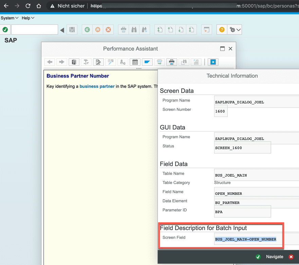299x265 pixels.
Task: Click the Screen Data Program Name field
Action: [x=257, y=102]
